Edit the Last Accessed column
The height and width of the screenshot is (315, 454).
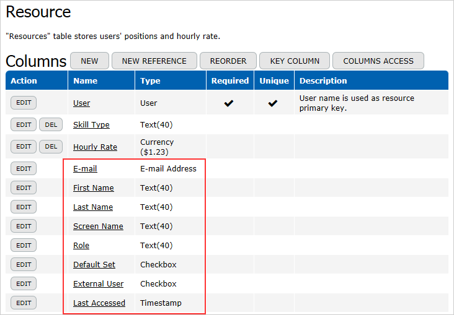pyautogui.click(x=24, y=303)
